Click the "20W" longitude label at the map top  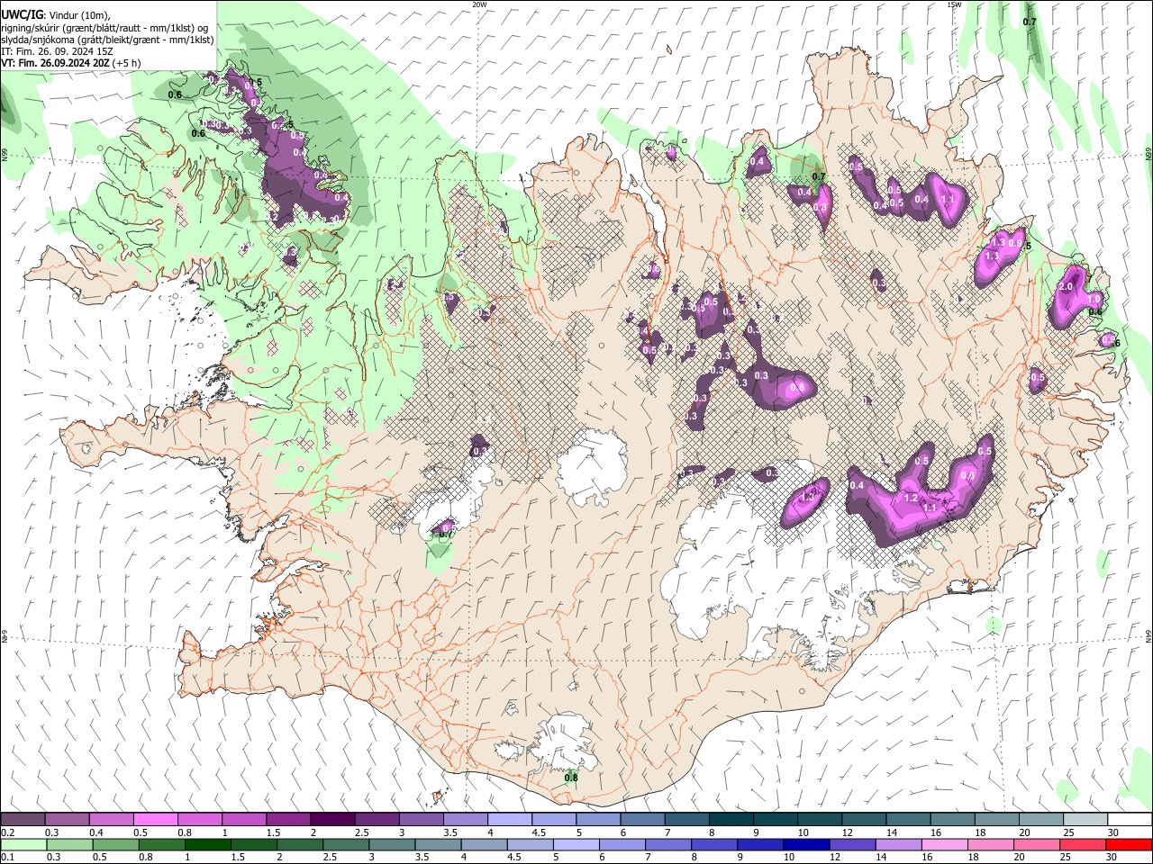coord(479,4)
